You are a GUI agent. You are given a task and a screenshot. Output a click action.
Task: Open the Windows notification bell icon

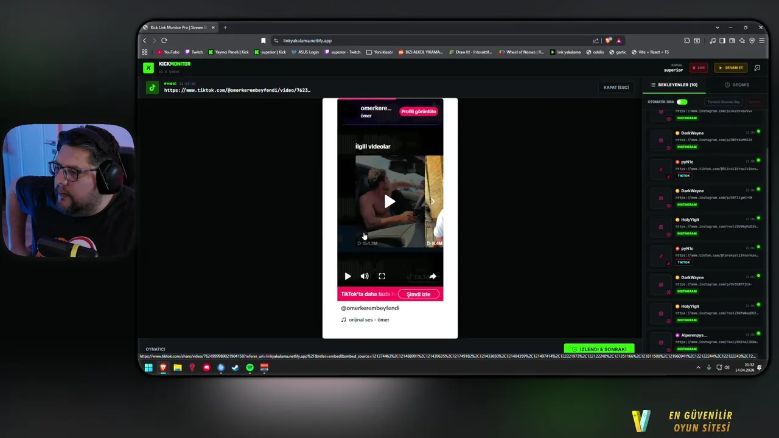(x=760, y=367)
